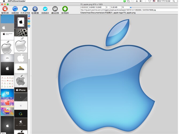Select the playing card Apple thumbnail

[21, 22]
